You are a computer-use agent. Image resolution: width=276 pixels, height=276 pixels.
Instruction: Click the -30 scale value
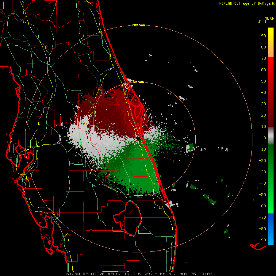262,172
